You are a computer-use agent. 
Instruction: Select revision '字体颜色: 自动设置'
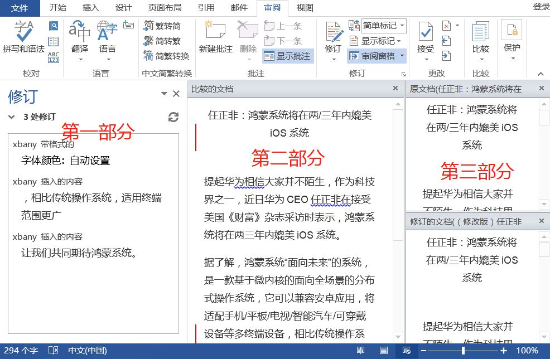click(x=66, y=161)
